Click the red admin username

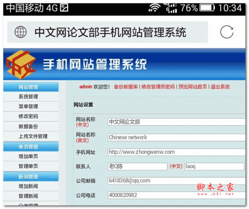coord(86,87)
